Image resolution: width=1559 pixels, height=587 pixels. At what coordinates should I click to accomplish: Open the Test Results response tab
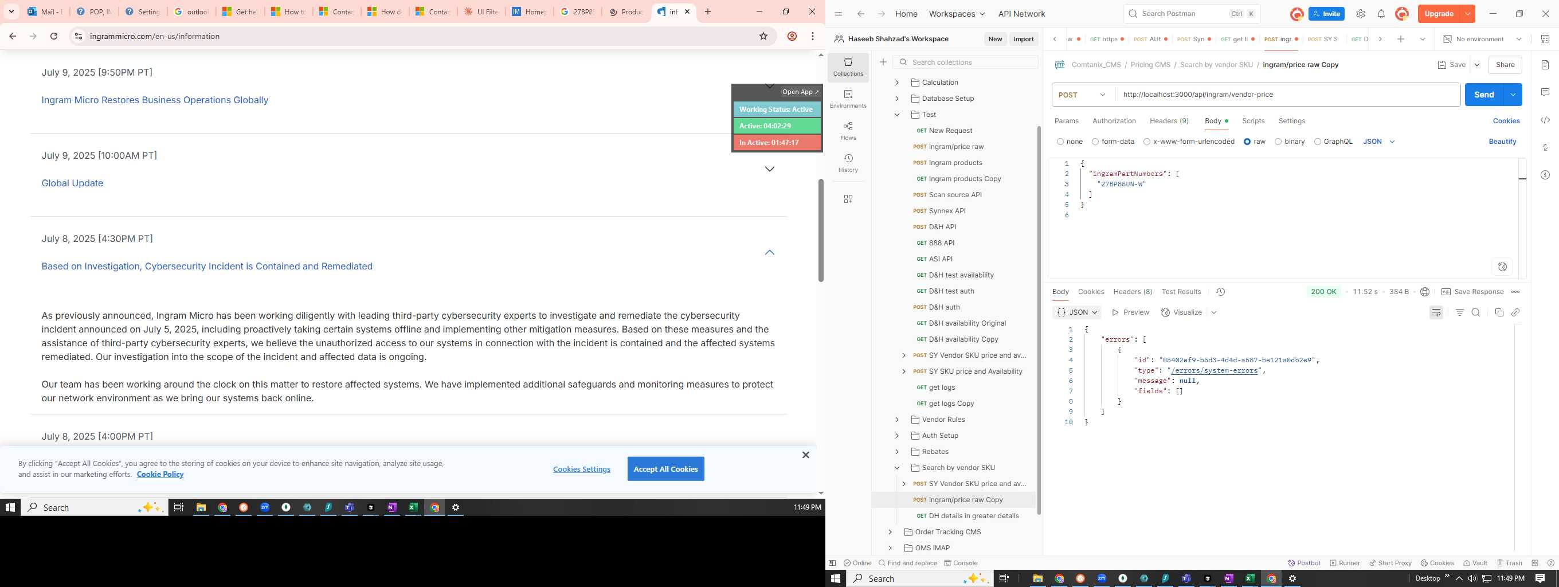(x=1181, y=292)
